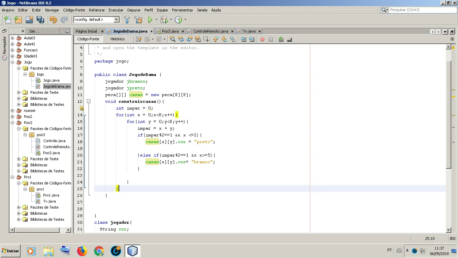458x258 pixels.
Task: Expand the Aula03 project node
Action: coord(12,38)
